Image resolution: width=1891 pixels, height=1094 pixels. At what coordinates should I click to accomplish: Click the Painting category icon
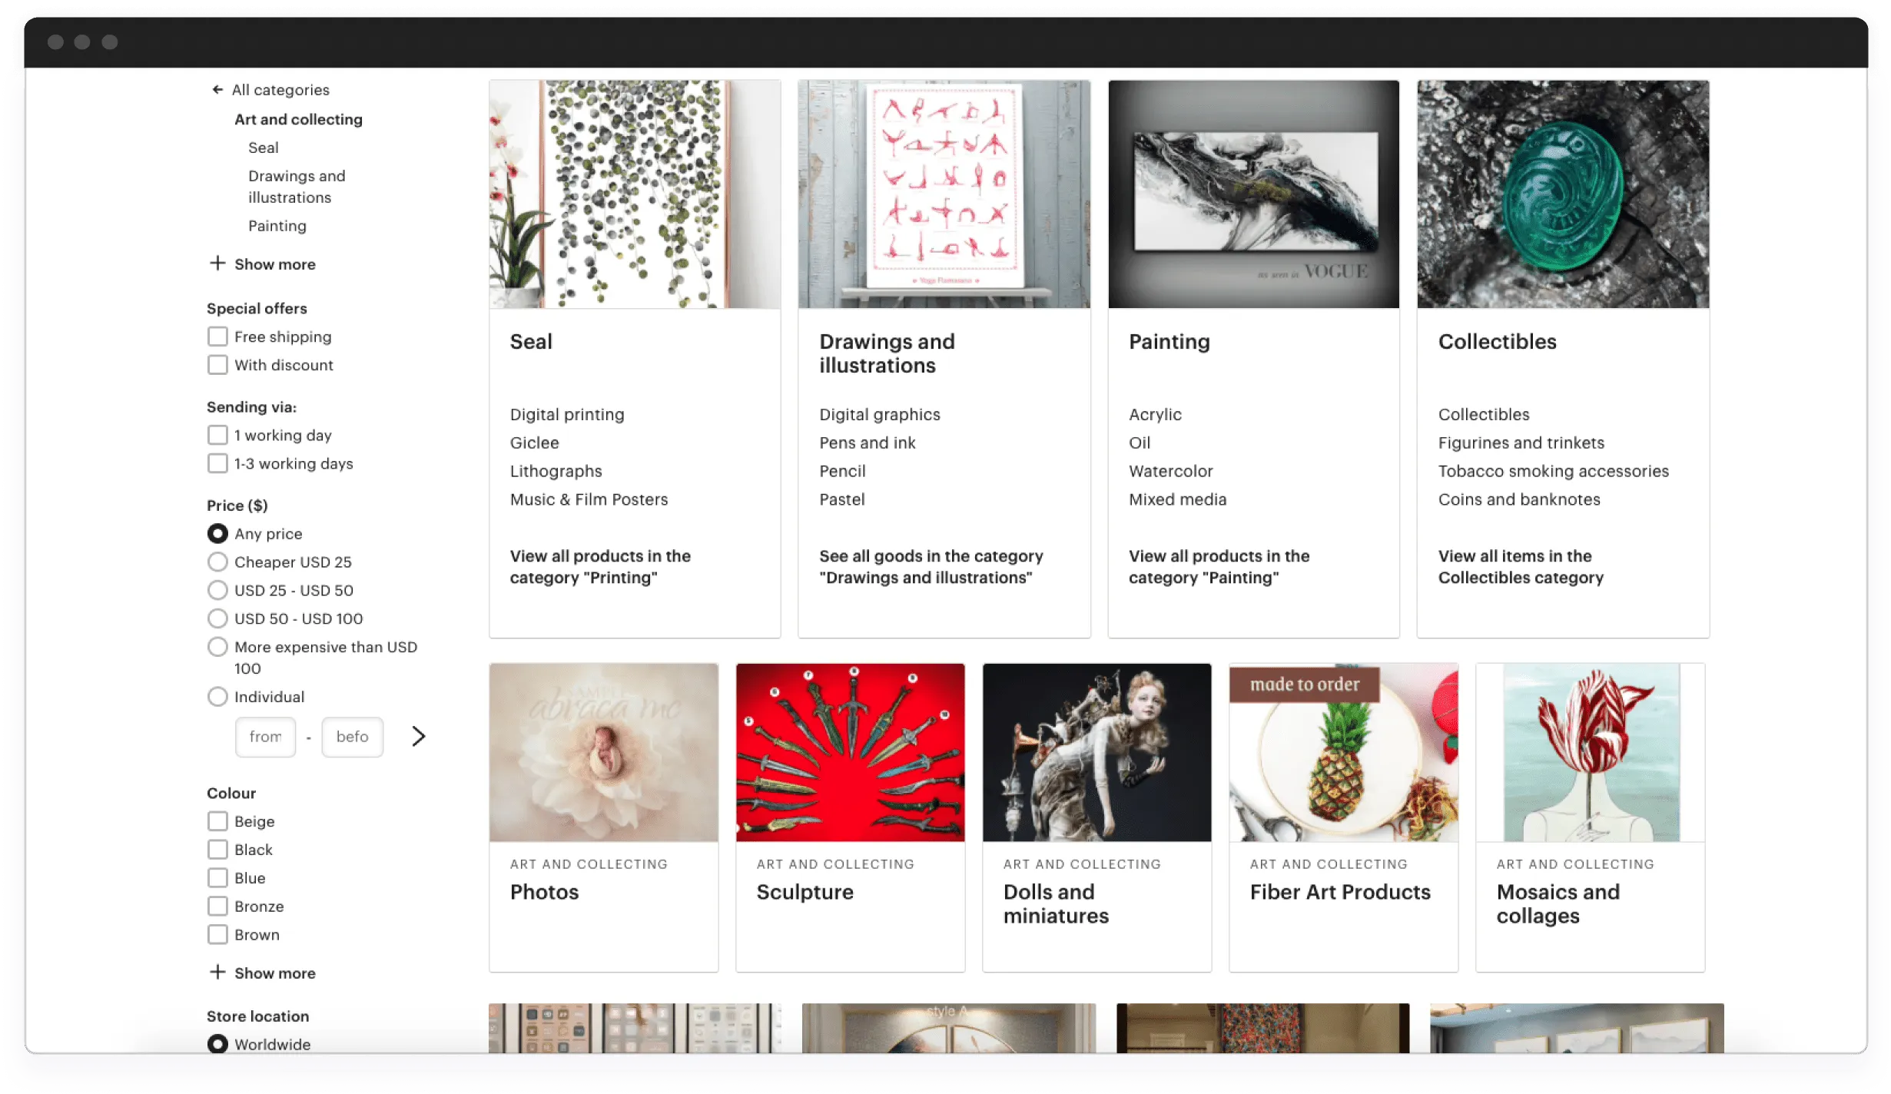[x=1252, y=191]
